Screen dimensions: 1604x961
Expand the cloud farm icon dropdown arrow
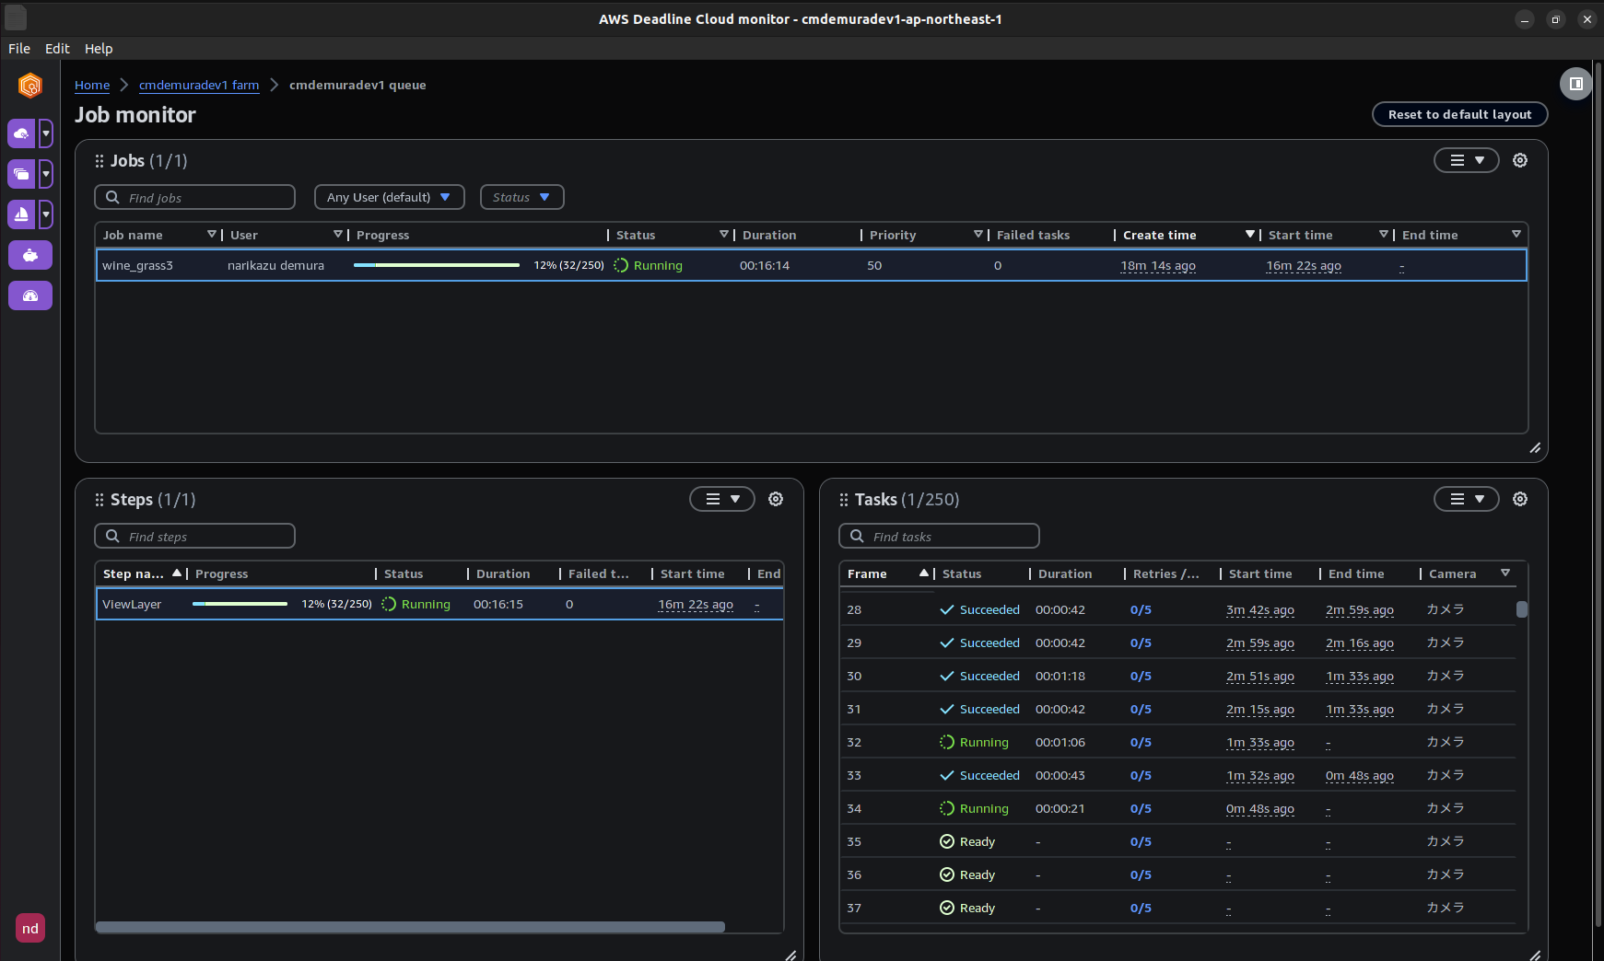(x=46, y=133)
